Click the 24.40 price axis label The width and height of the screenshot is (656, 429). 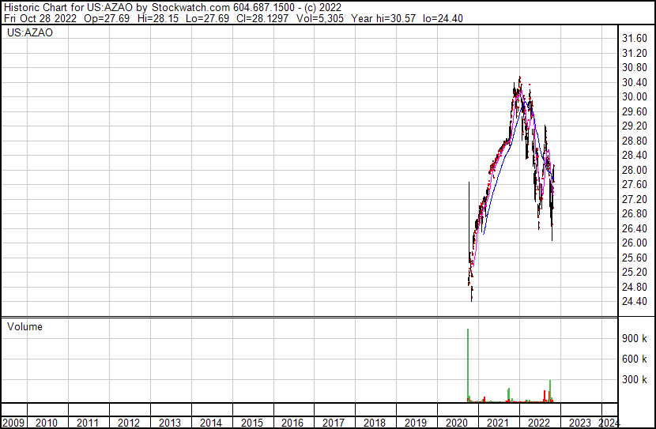pyautogui.click(x=635, y=301)
